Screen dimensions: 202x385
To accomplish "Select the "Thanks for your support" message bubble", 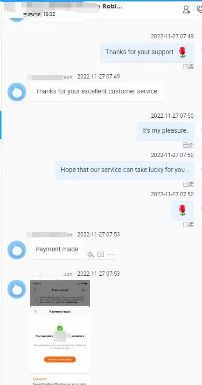I will [x=146, y=52].
